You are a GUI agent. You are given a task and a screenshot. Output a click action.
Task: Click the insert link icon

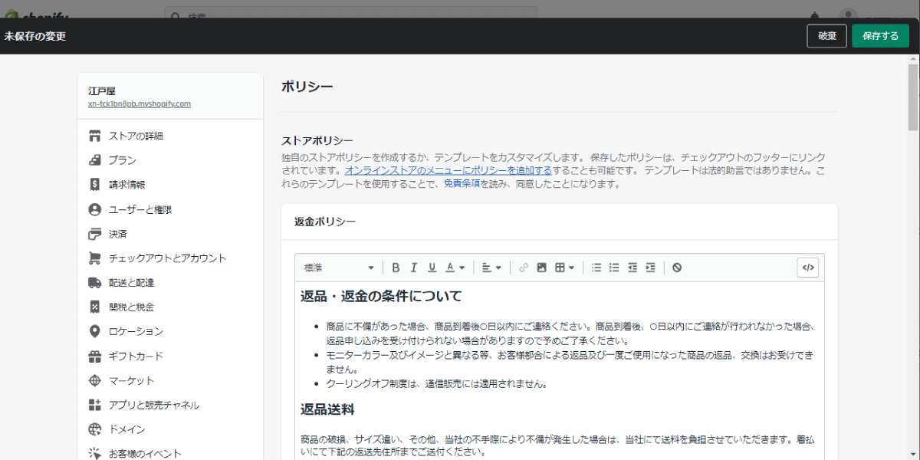click(524, 268)
